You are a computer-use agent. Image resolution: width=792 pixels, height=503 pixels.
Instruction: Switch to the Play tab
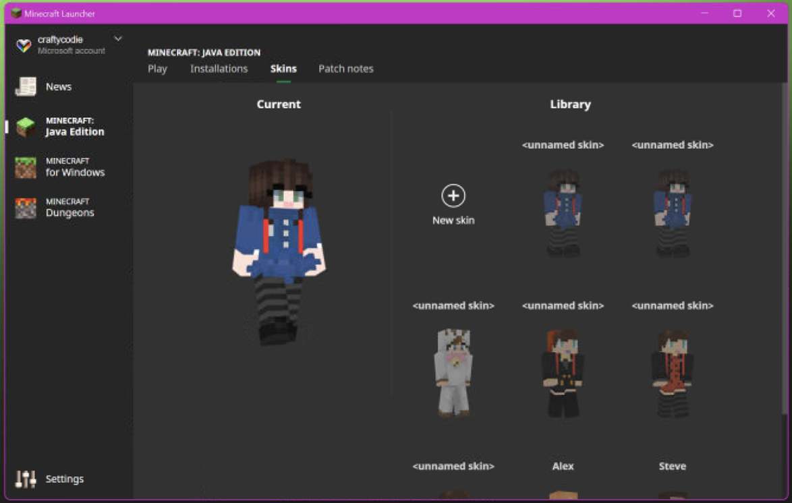tap(157, 69)
